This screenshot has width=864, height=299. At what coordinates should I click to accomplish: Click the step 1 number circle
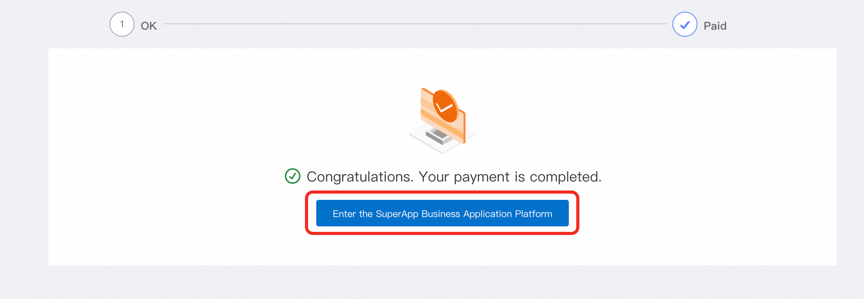(122, 24)
